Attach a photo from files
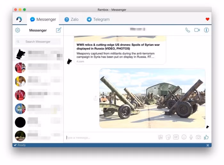This screenshot has height=165, width=224. pos(161,137)
